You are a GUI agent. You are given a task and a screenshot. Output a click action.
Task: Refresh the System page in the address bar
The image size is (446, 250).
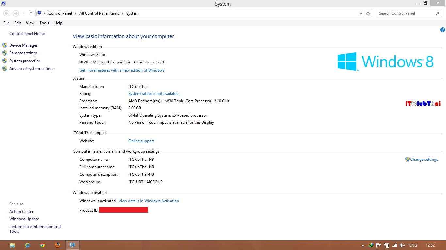tap(368, 13)
